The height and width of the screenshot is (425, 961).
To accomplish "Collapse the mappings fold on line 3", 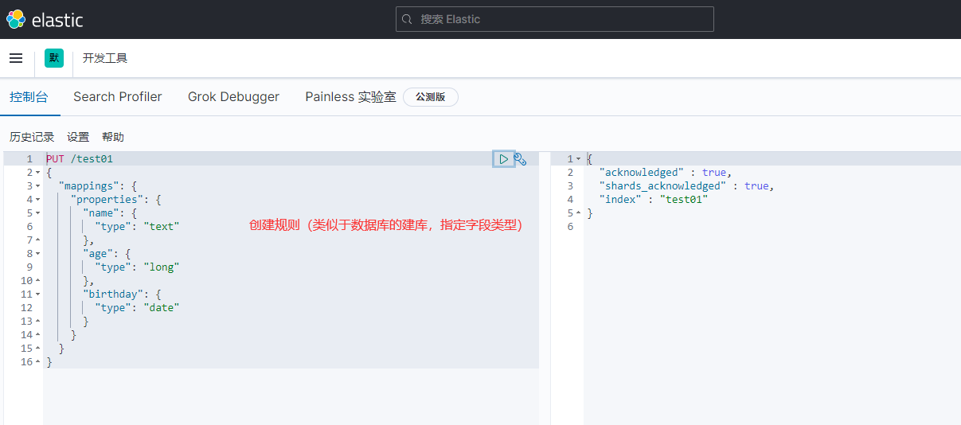I will point(37,186).
